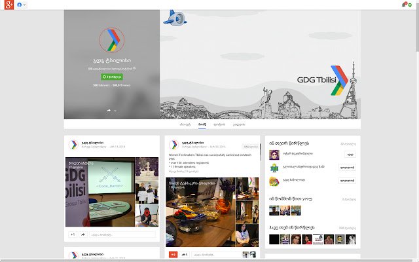419x262 pixels.
Task: Switch to the first profile tab, left of the active tab
Action: (185, 124)
